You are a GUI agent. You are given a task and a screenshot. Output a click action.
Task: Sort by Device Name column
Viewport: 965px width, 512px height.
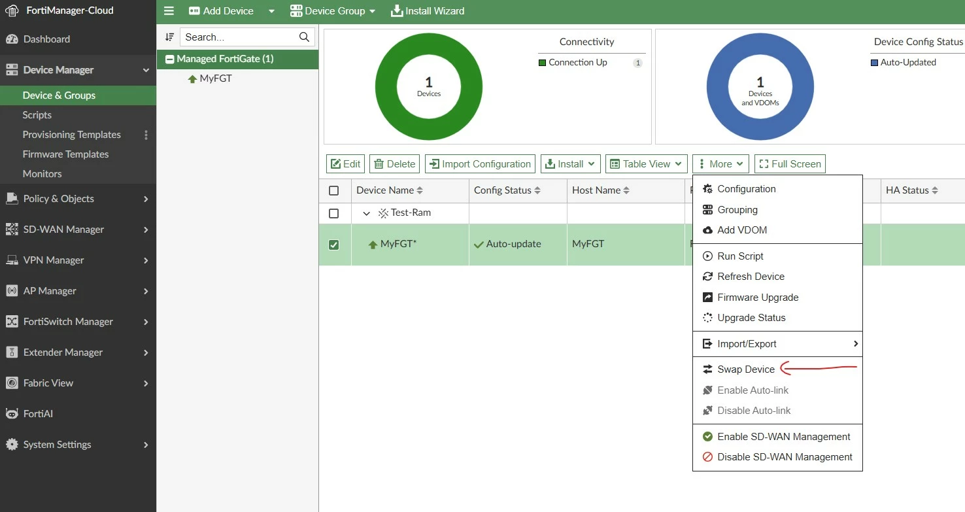point(390,190)
